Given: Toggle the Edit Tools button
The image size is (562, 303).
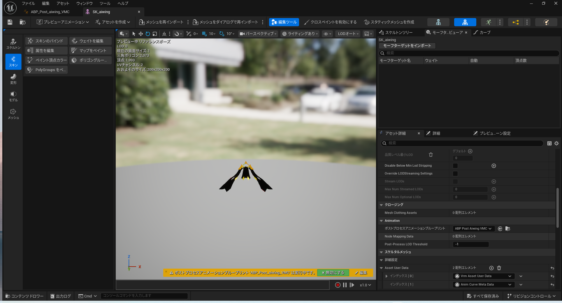Looking at the screenshot, I should [x=284, y=22].
